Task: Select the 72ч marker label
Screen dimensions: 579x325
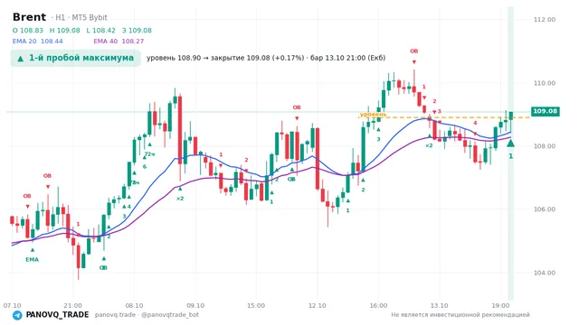Action: (x=149, y=154)
